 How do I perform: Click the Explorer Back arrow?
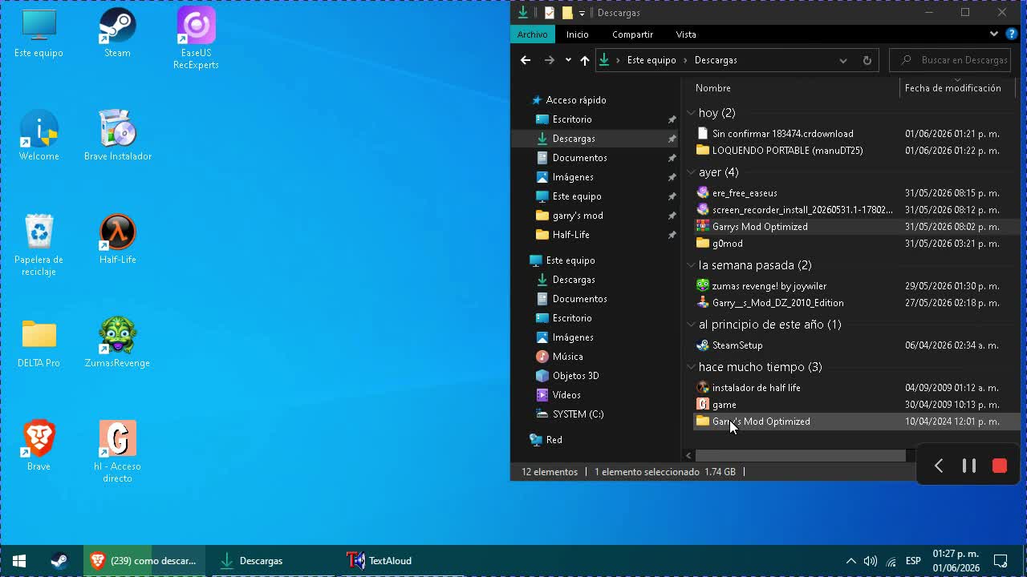pyautogui.click(x=526, y=60)
